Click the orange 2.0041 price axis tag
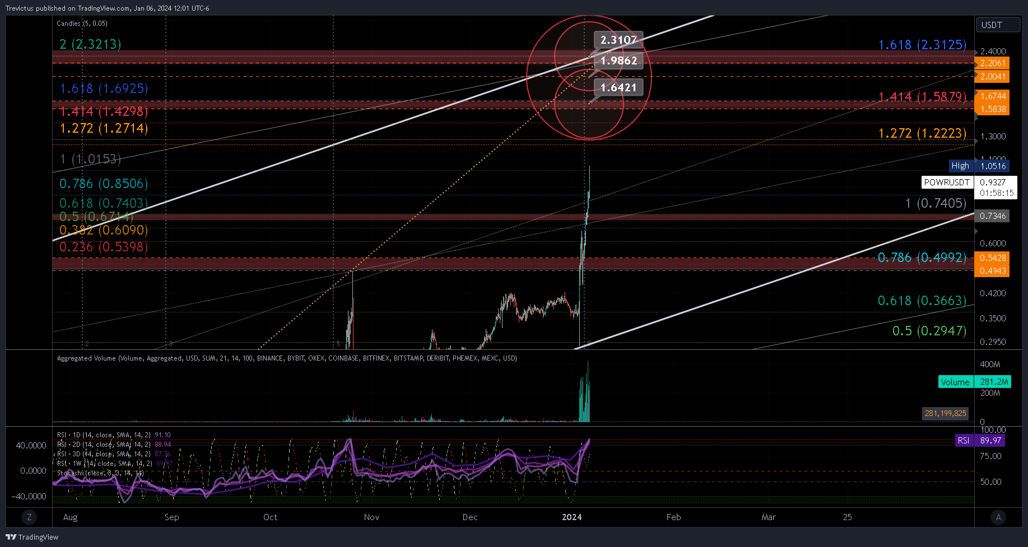The image size is (1028, 547). 992,77
